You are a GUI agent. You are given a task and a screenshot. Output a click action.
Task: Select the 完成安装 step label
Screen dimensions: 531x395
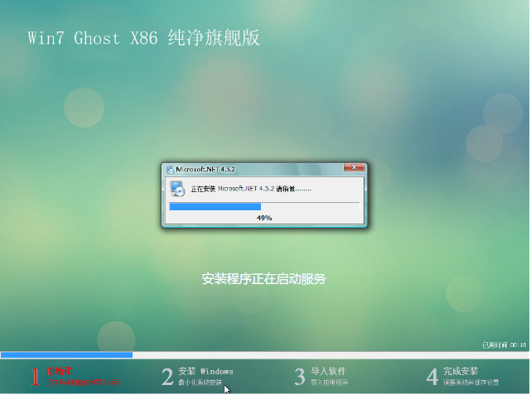[461, 371]
